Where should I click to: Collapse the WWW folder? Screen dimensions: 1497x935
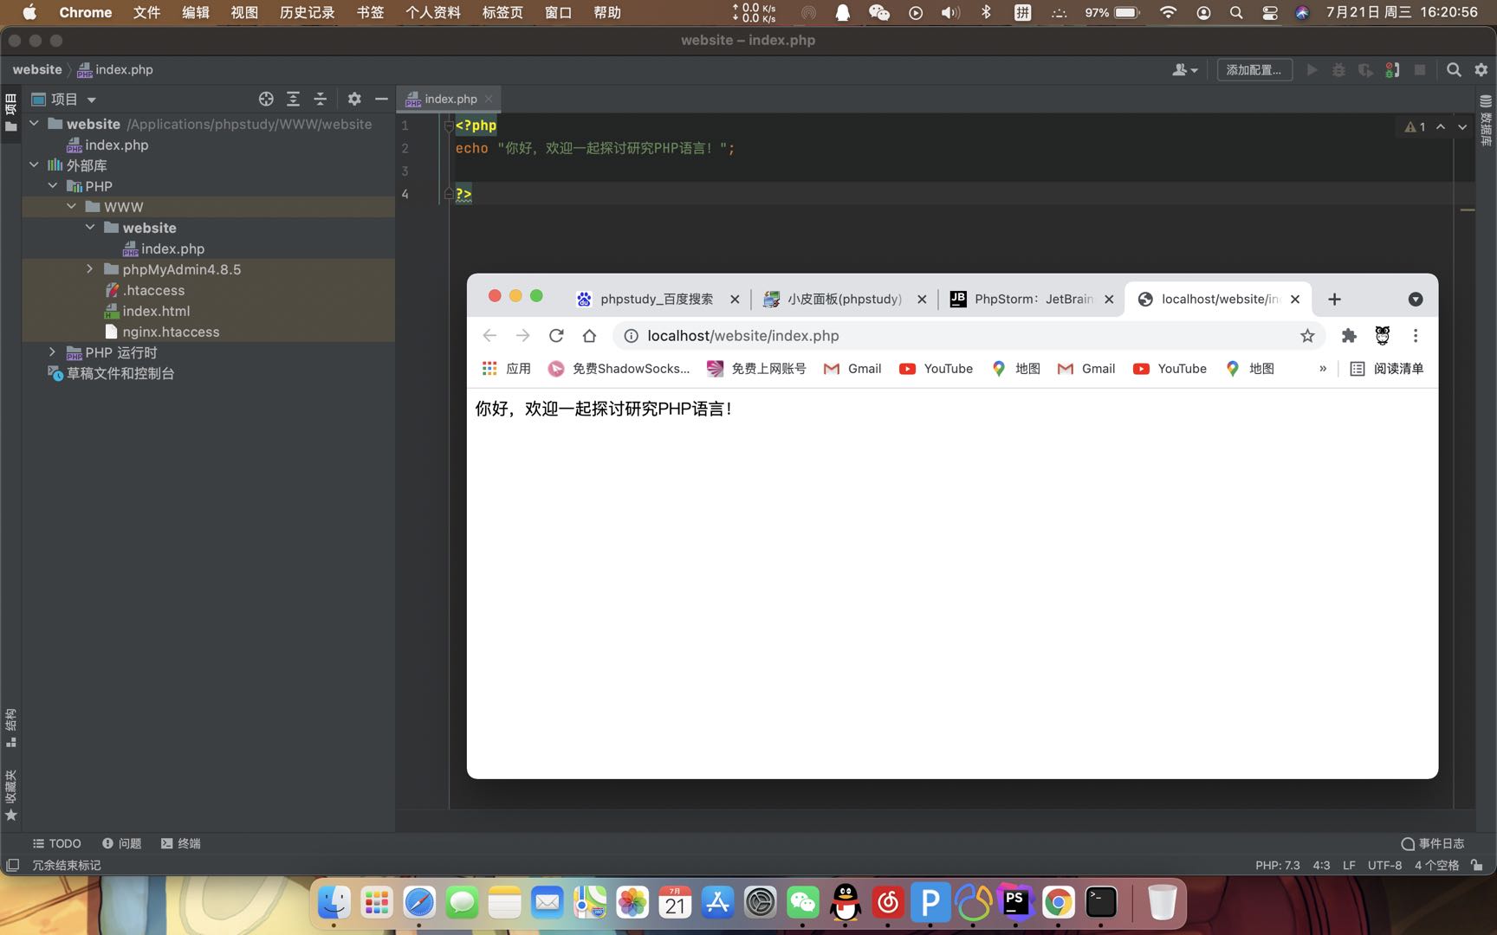[71, 207]
